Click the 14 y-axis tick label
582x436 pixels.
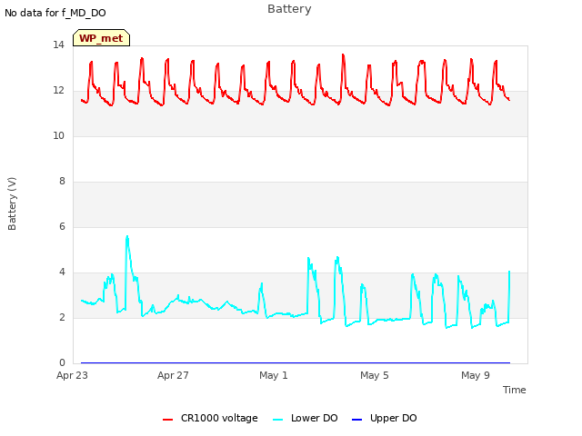[58, 45]
